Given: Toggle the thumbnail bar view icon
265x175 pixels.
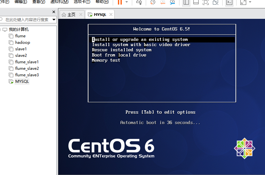Looking at the screenshot, I should point(196,2).
